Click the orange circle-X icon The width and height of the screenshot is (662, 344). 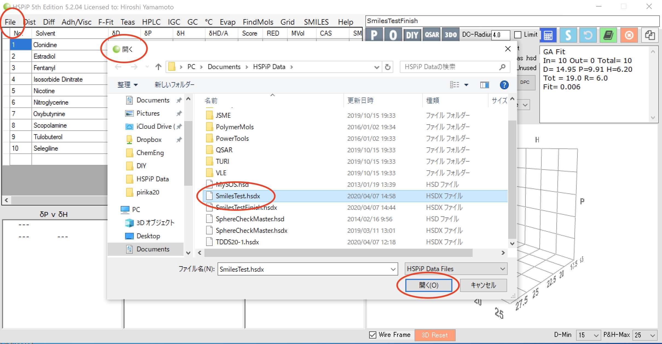[629, 35]
